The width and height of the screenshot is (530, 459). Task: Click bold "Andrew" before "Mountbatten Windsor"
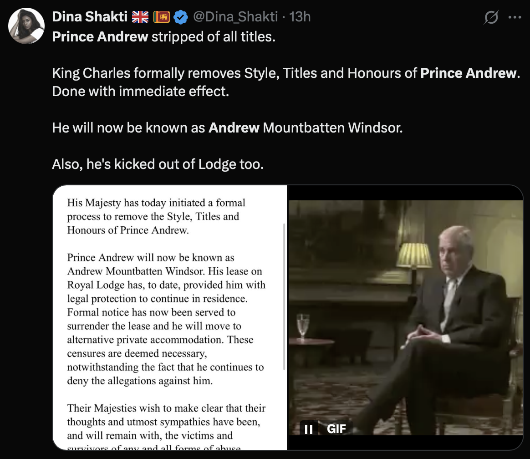point(234,127)
